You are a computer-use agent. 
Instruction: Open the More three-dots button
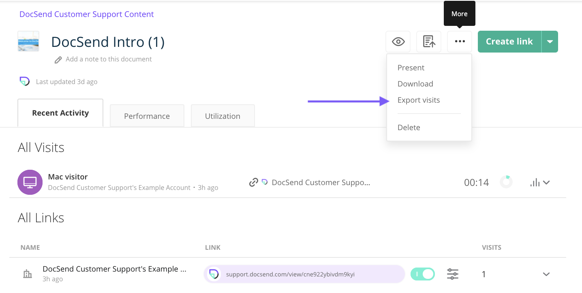(x=460, y=42)
